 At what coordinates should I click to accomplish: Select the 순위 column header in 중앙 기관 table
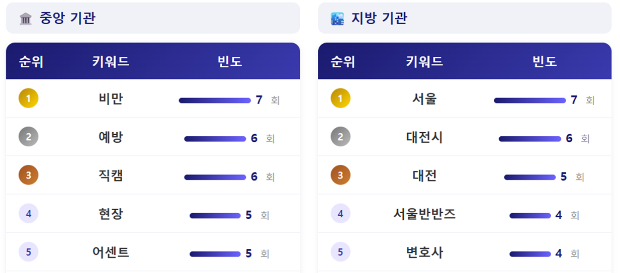point(31,62)
